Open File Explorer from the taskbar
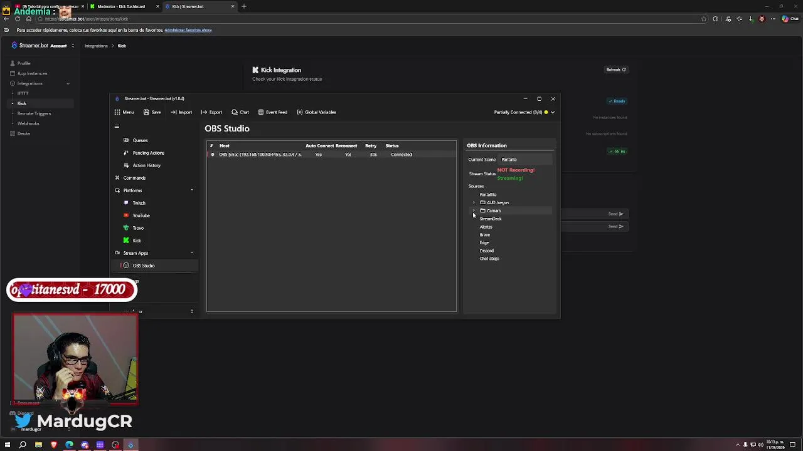The height and width of the screenshot is (451, 803). click(x=38, y=445)
